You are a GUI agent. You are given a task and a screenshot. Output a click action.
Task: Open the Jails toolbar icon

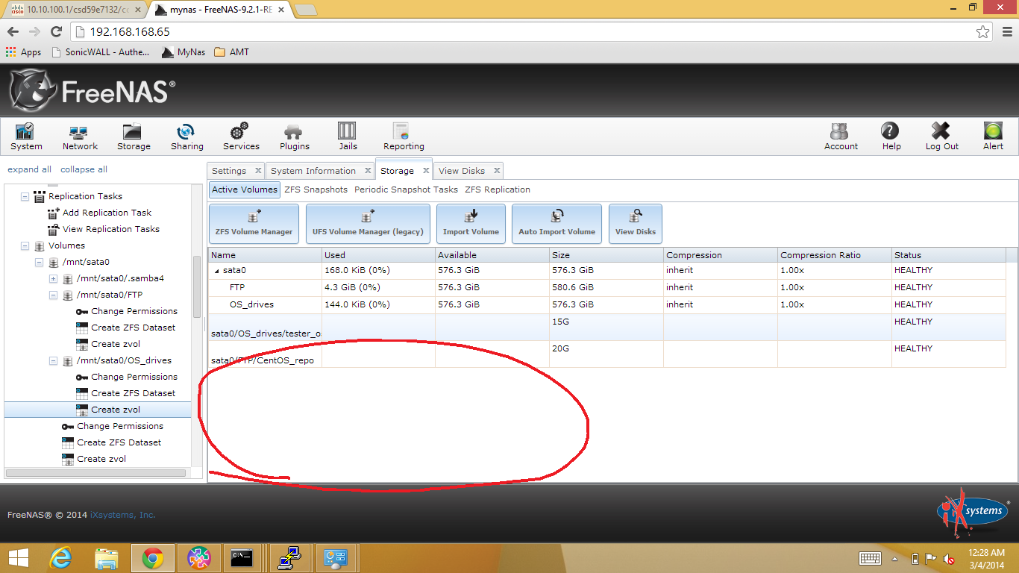348,137
